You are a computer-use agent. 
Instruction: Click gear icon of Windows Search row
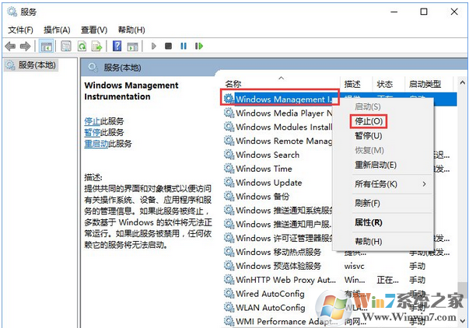(x=229, y=155)
